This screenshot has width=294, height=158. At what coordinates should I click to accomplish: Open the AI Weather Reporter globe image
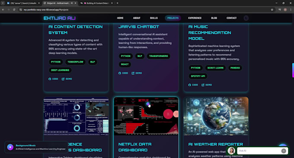point(216,116)
